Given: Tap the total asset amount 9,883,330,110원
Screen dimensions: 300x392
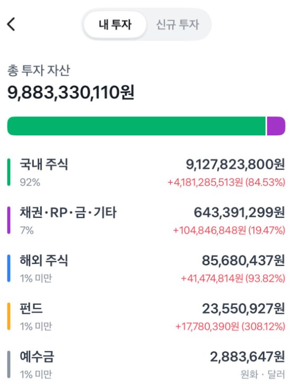Looking at the screenshot, I should 71,92.
